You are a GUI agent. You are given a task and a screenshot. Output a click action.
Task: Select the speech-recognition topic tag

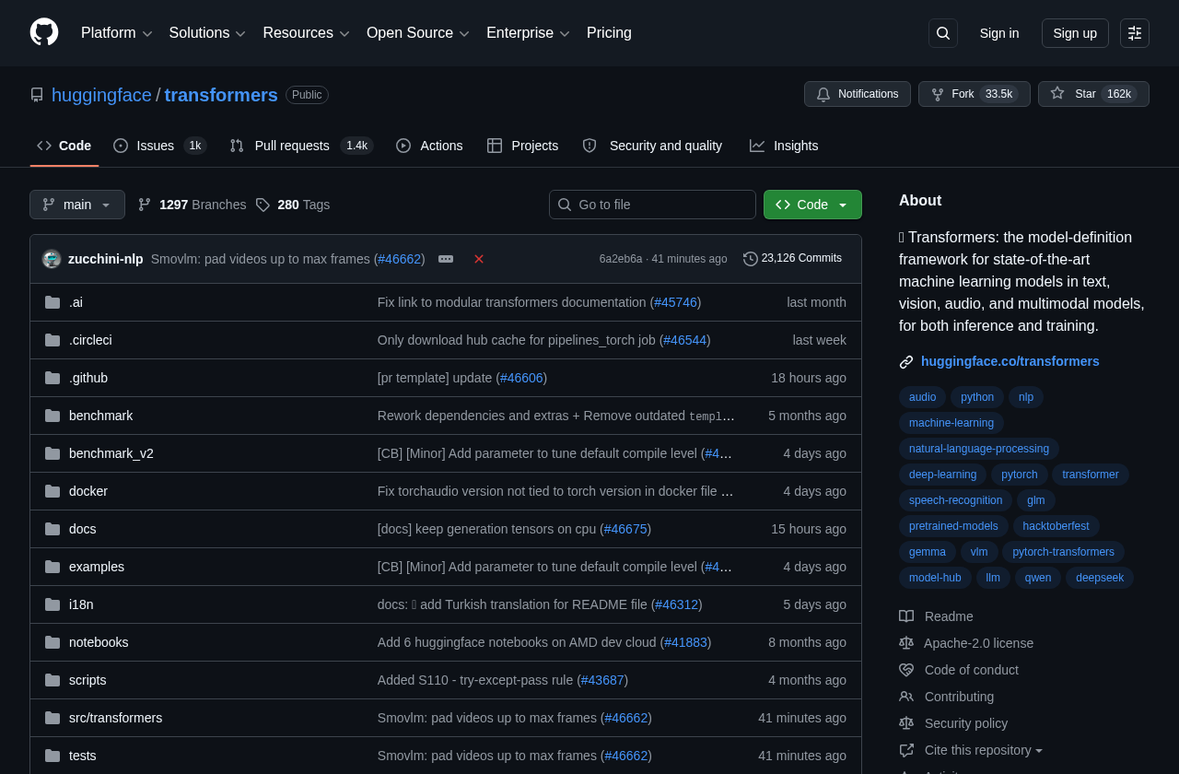coord(955,500)
